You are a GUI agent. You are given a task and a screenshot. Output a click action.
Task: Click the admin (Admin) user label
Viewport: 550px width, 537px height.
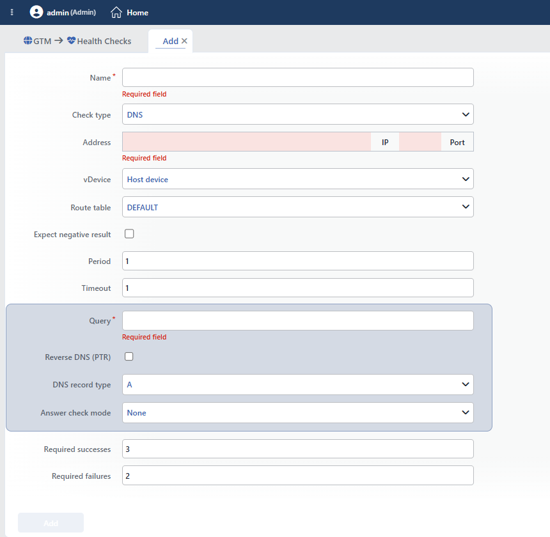click(x=71, y=12)
